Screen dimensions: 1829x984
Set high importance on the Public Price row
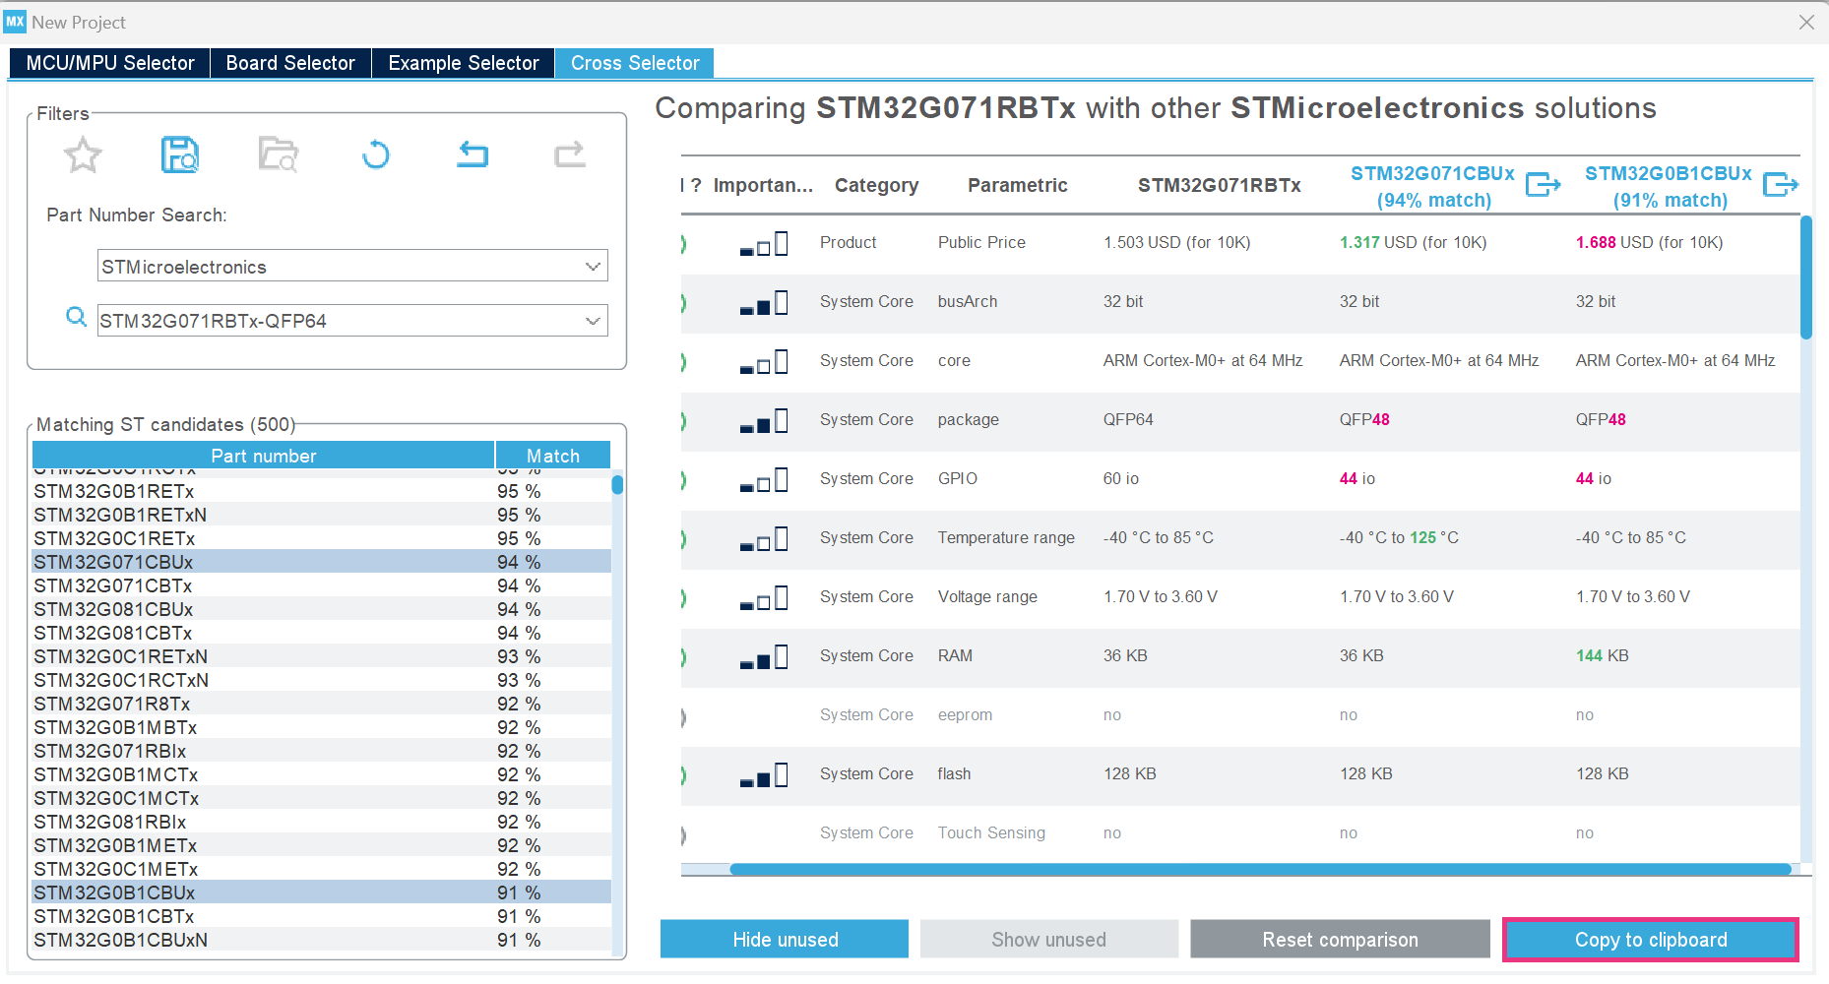coord(764,243)
